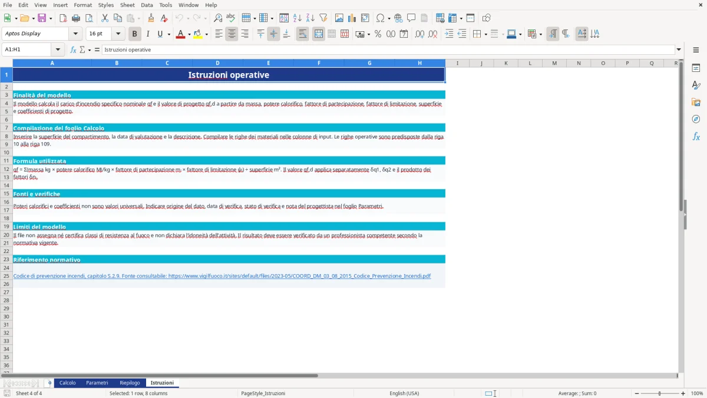This screenshot has width=707, height=398.
Task: Expand the Name Box dropdown
Action: tap(58, 50)
